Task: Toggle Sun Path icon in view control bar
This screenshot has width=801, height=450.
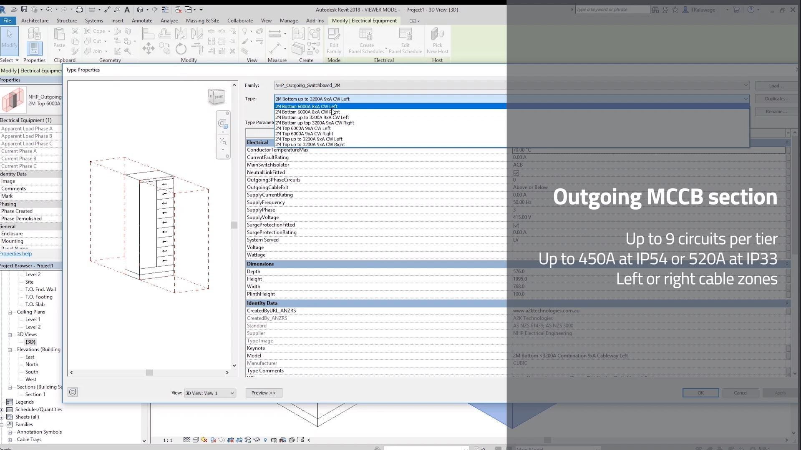Action: click(204, 440)
